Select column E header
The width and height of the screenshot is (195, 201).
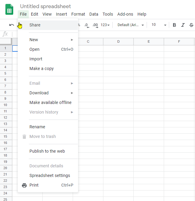pos(149,41)
